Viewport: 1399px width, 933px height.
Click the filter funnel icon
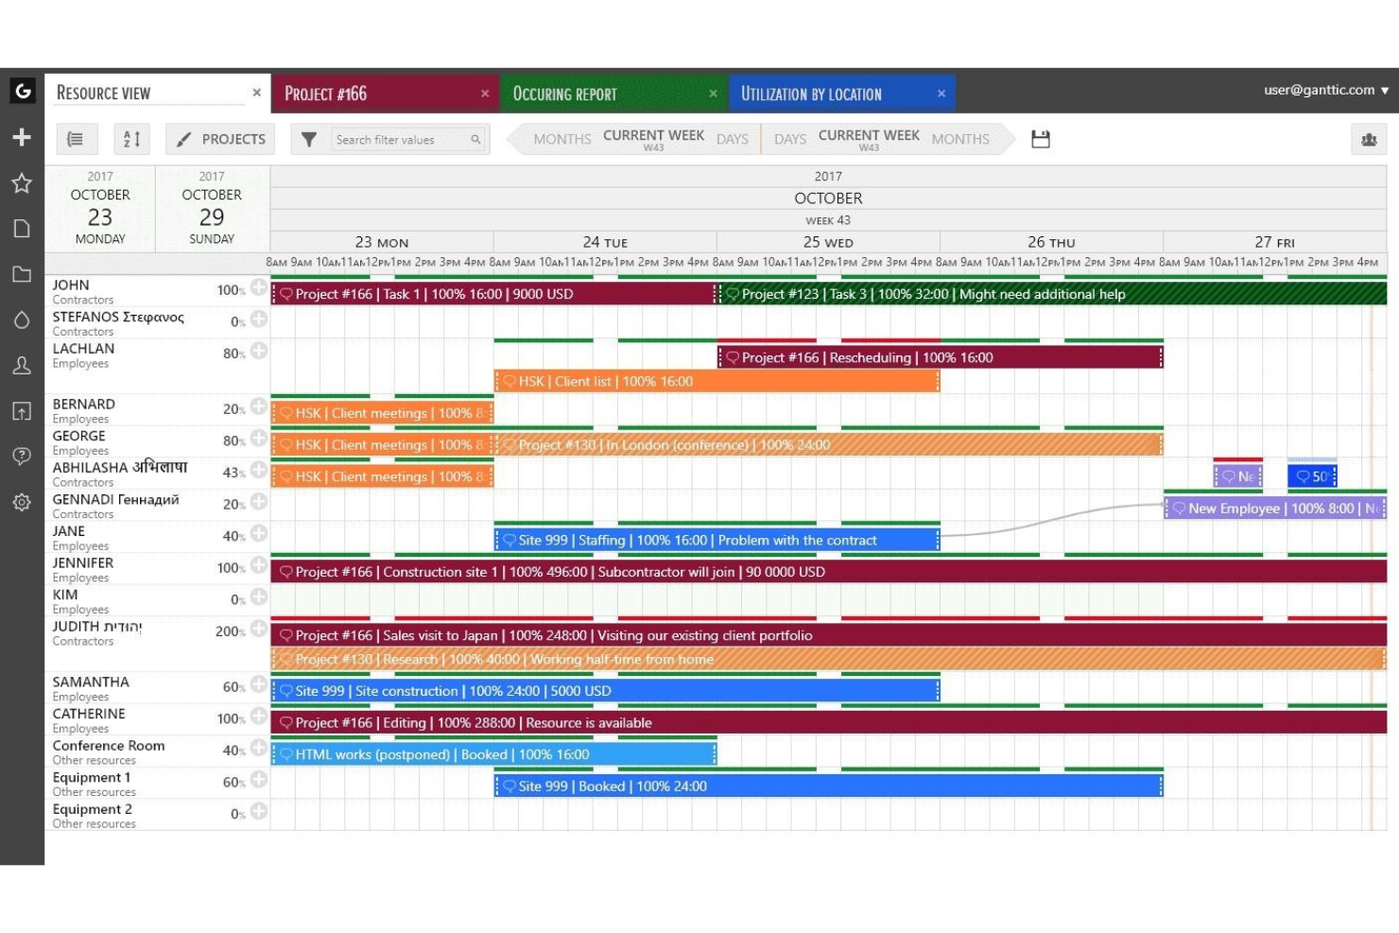[x=309, y=139]
